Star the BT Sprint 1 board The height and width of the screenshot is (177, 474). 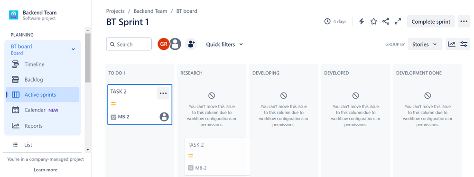click(373, 21)
